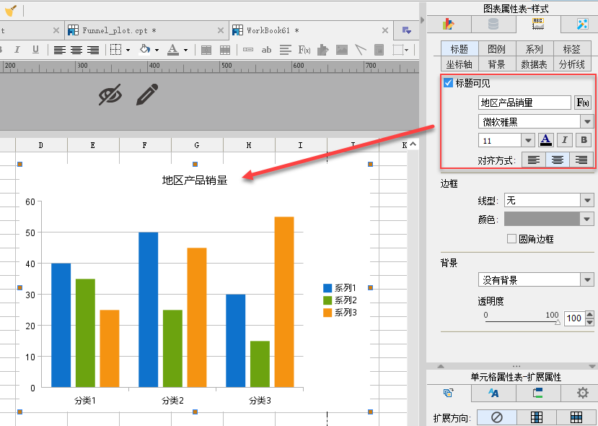Viewport: 598px width, 426px height.
Task: Insert a formula with the toolbar F(x) icon
Action: (304, 50)
